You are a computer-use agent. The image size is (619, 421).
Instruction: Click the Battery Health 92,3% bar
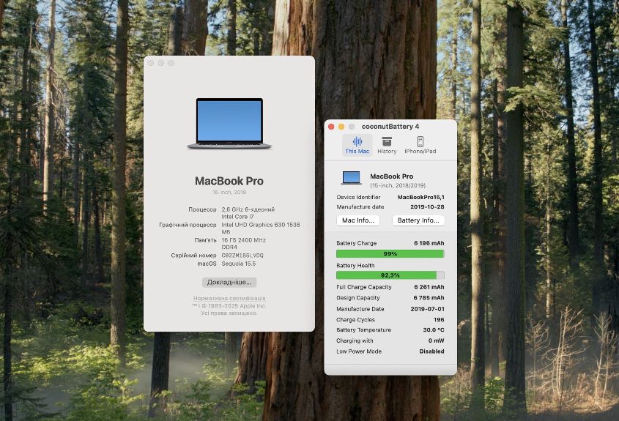[x=390, y=275]
